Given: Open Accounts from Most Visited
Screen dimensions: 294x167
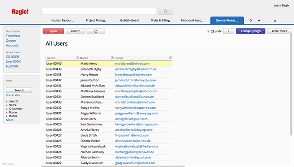Looking at the screenshot, I should (12, 45).
